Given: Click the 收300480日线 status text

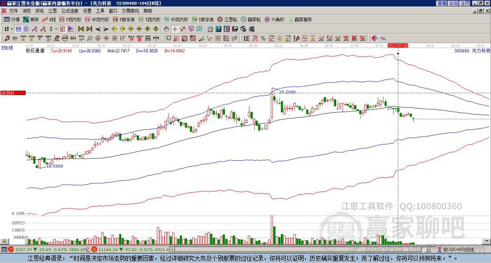Looking at the screenshot, I should (x=458, y=250).
